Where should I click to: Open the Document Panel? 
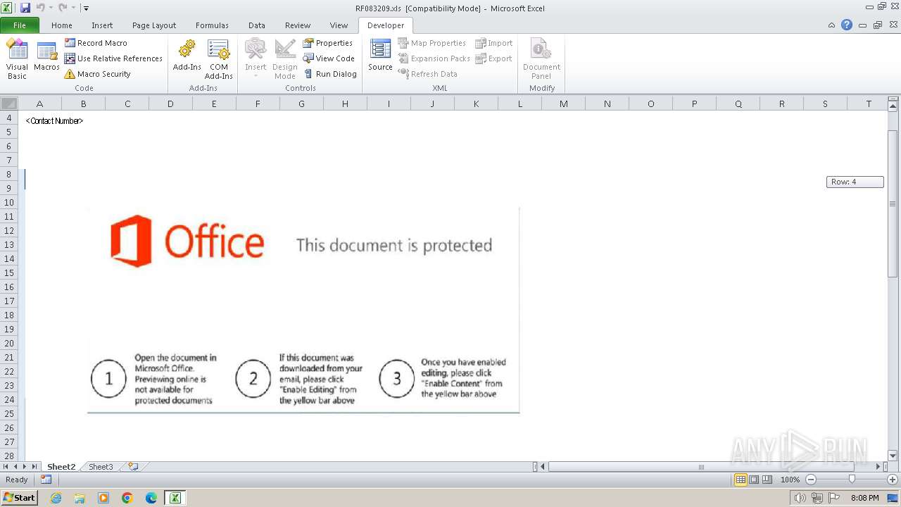click(x=541, y=60)
